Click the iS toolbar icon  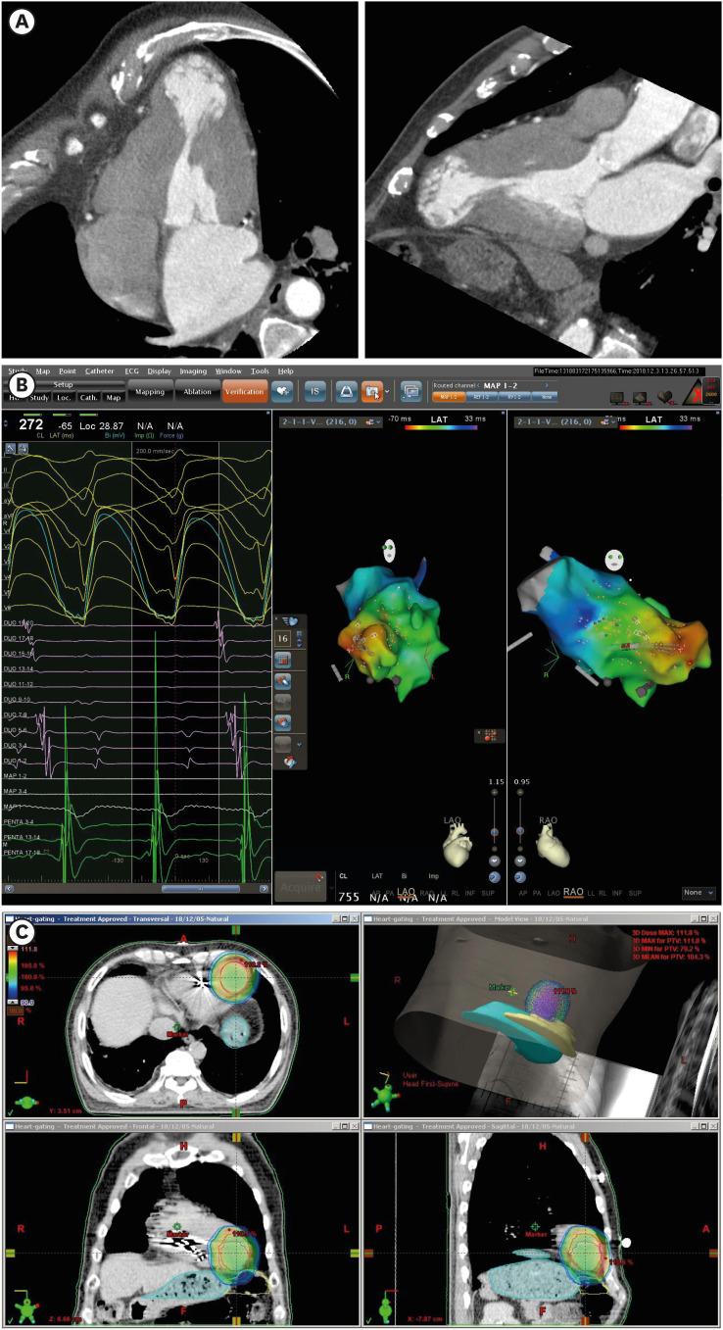[315, 391]
